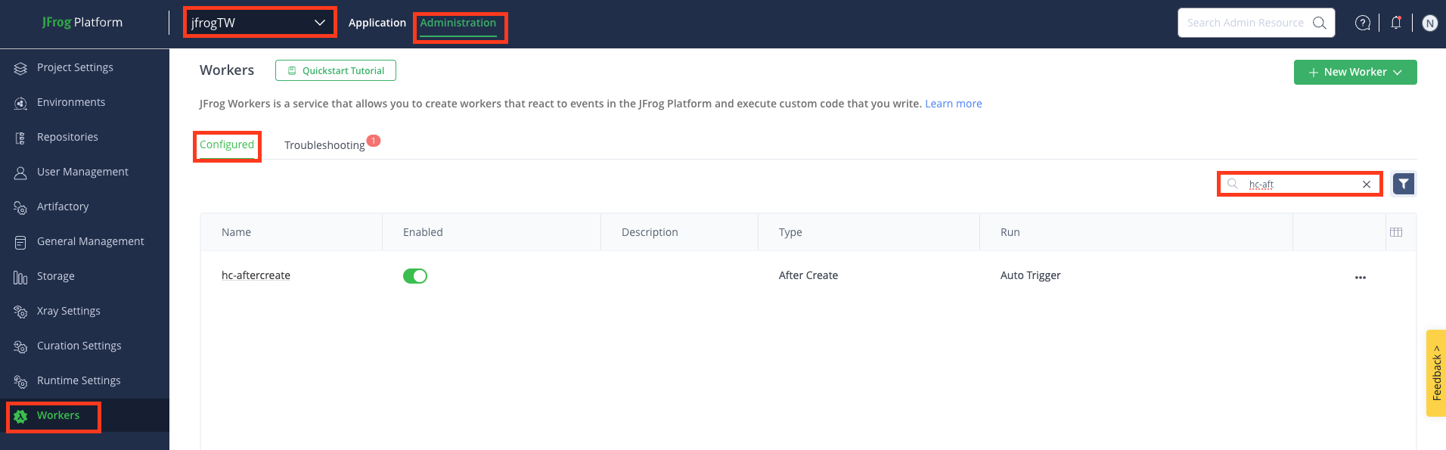Open the hc-aftercreate row actions menu
Image resolution: width=1446 pixels, height=450 pixels.
tap(1360, 277)
